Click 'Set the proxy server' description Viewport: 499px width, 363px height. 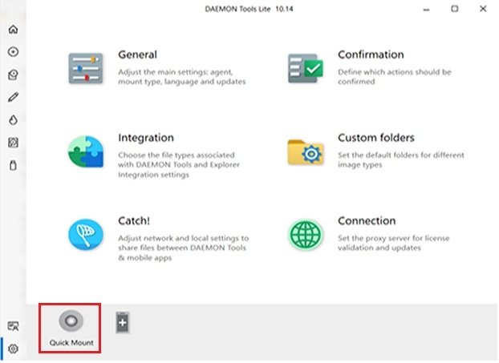[393, 243]
